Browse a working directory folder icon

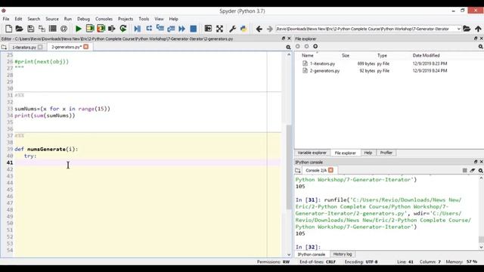[467, 29]
